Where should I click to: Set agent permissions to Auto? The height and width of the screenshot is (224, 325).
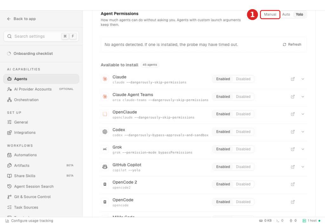coord(286,15)
